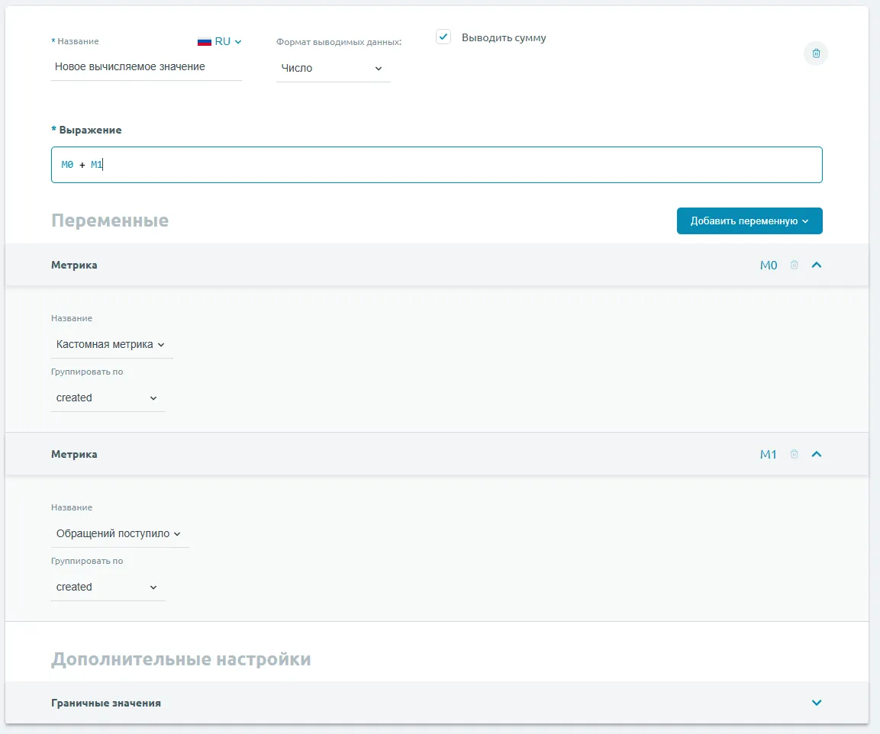Click into the "Название" text field
This screenshot has height=734, width=880.
point(145,67)
